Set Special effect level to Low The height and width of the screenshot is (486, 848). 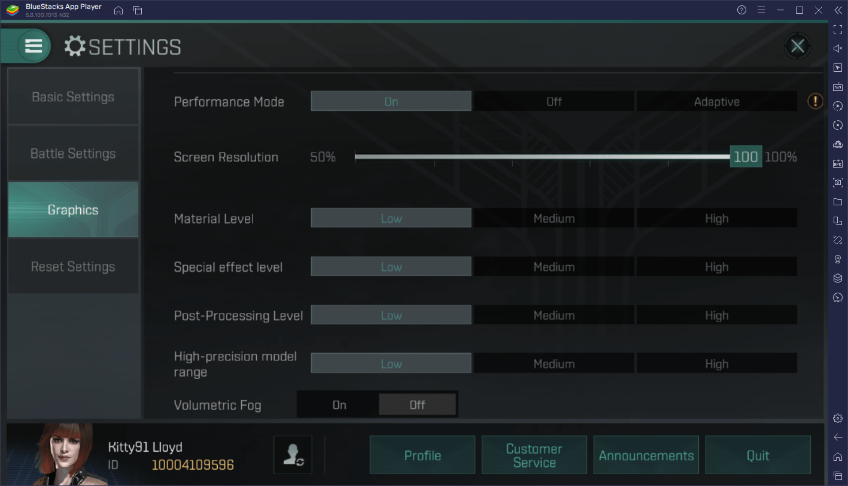[x=391, y=267]
